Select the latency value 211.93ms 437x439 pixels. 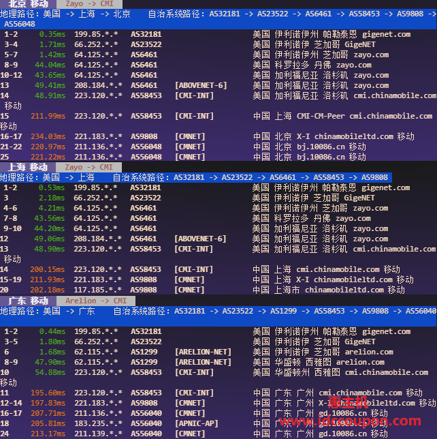click(48, 279)
